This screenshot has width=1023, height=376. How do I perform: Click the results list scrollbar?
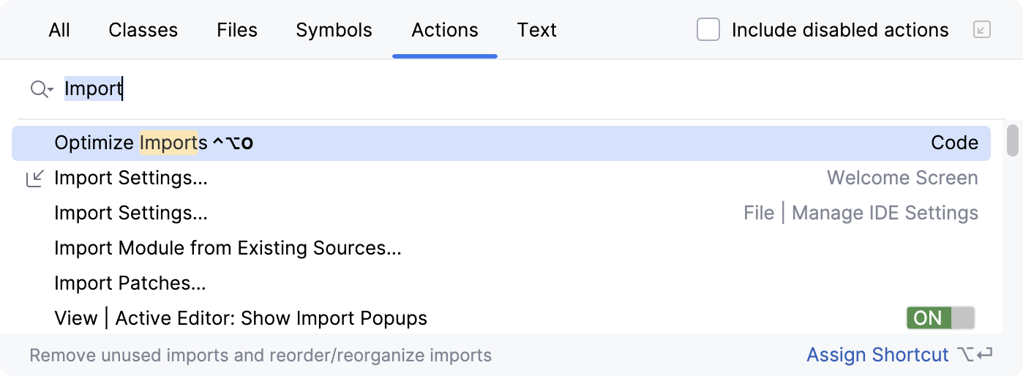point(1013,140)
